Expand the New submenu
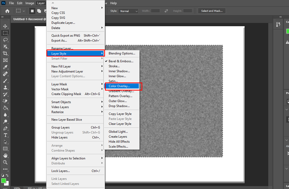This screenshot has width=289, height=189. (x=76, y=8)
